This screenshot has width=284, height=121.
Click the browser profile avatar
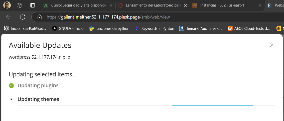pyautogui.click(x=7, y=5)
